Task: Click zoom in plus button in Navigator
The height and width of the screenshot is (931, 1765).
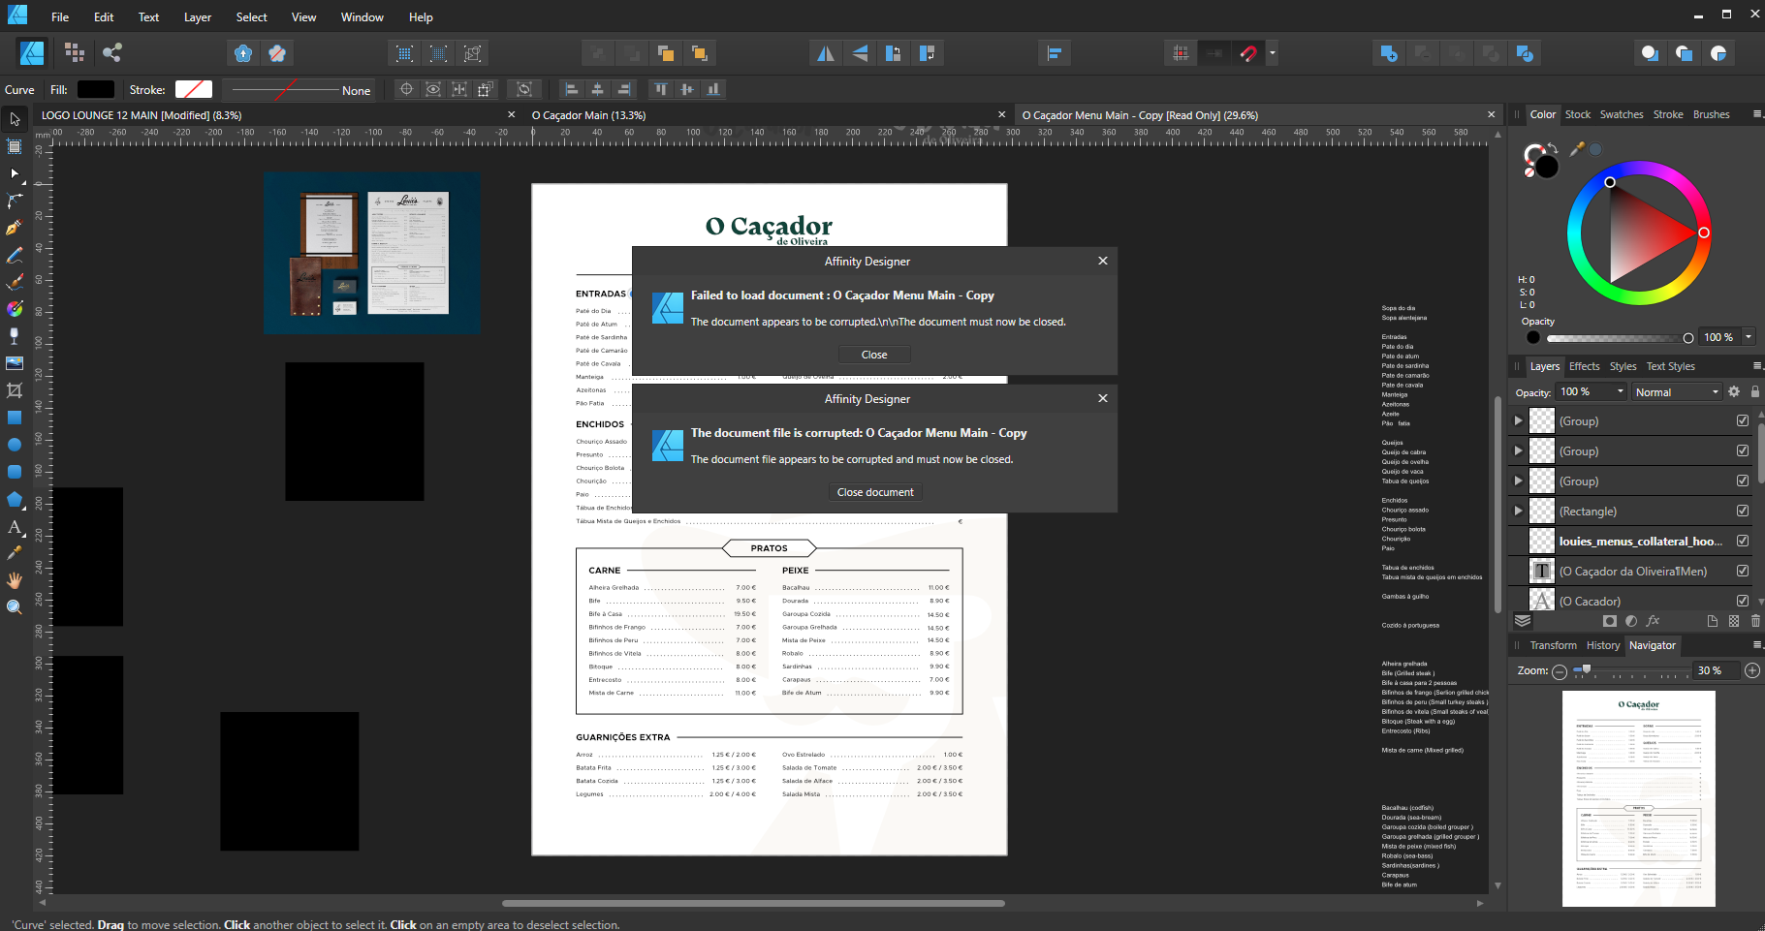Action: click(x=1752, y=670)
